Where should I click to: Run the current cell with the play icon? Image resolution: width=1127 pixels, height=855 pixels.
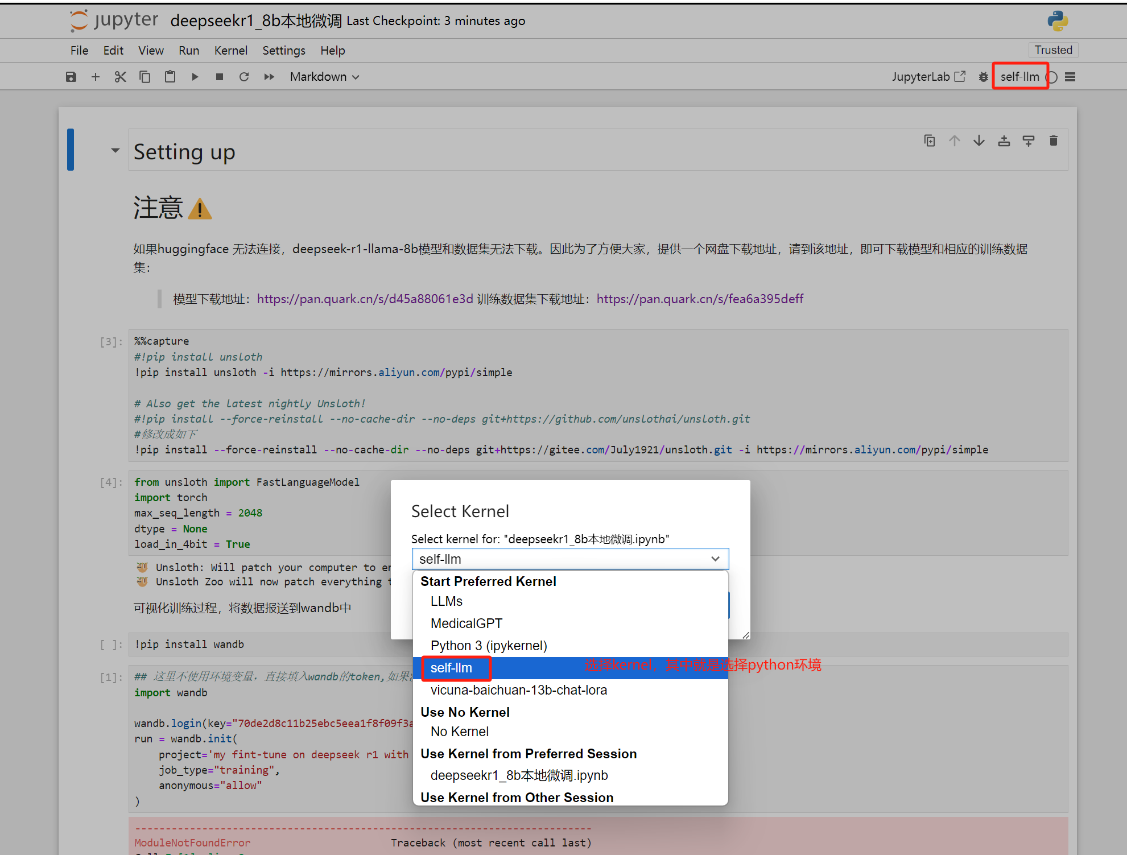[195, 77]
